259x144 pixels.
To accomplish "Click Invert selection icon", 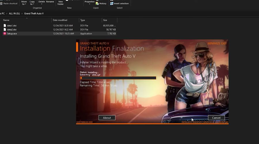I will 112,3.
